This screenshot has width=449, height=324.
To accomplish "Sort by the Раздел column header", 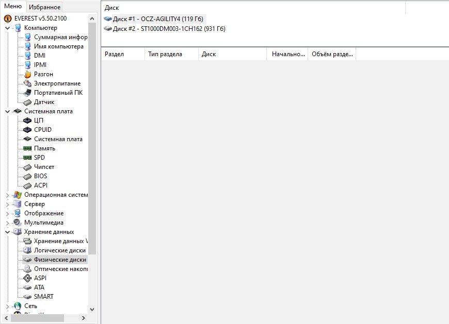I will 123,54.
